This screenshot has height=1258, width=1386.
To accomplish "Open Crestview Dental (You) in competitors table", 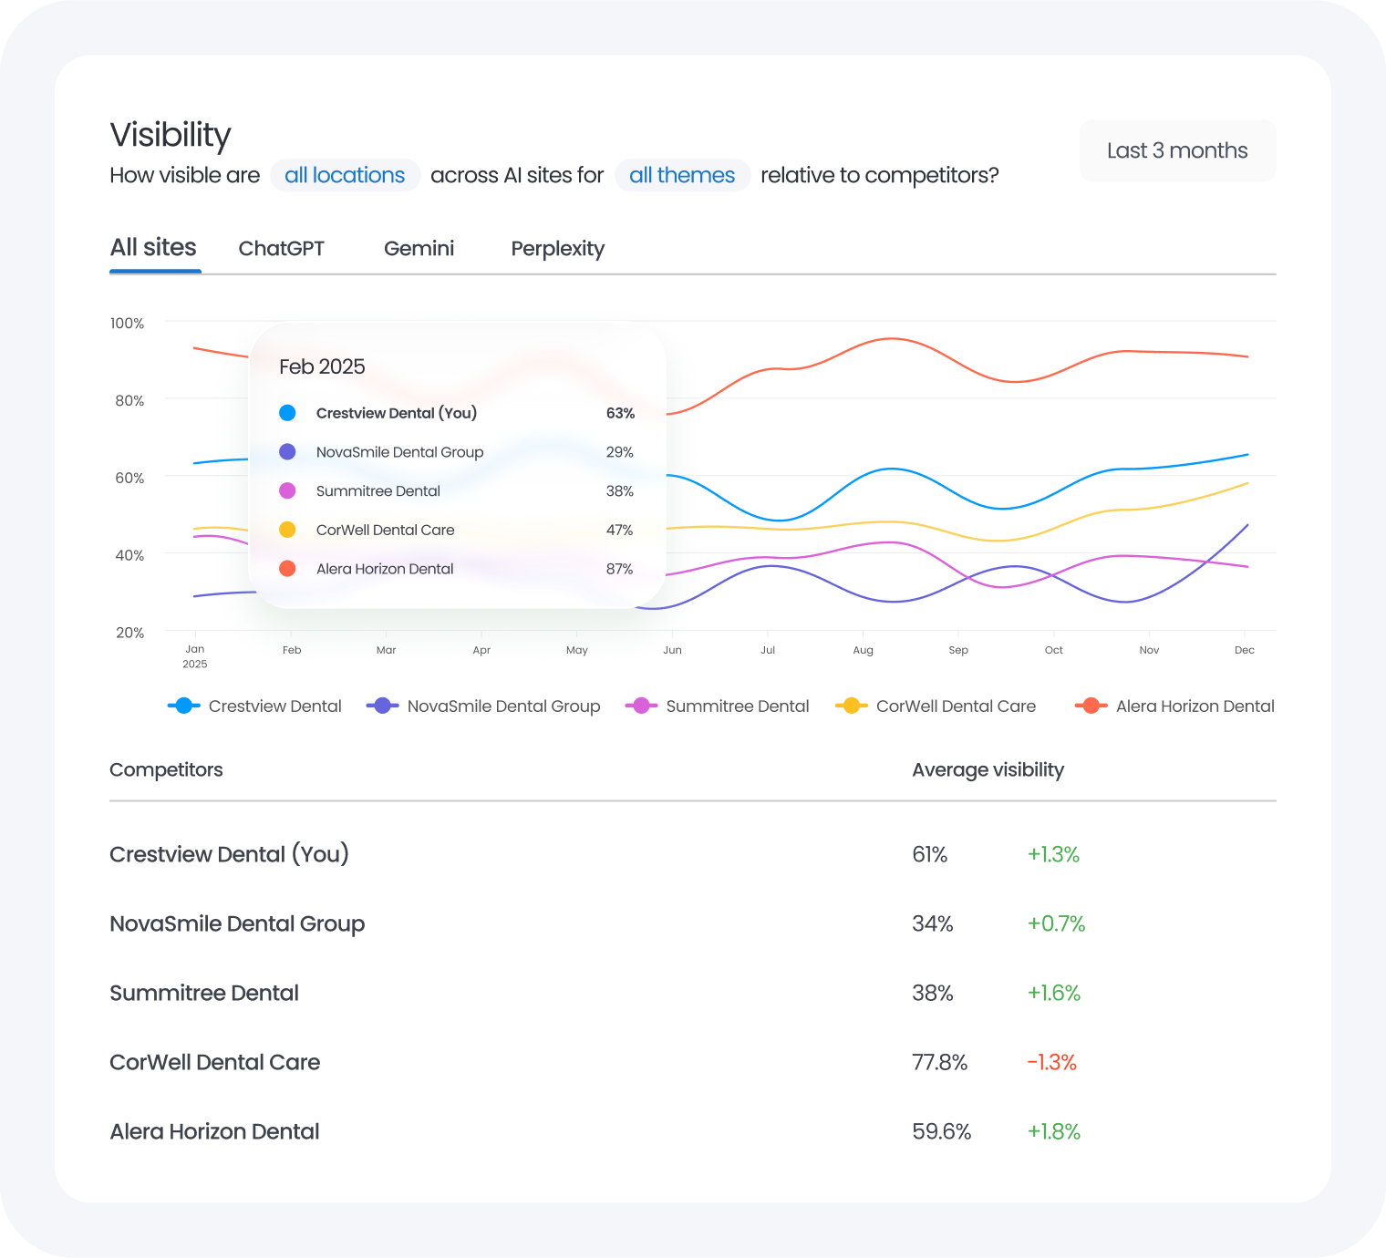I will point(229,854).
